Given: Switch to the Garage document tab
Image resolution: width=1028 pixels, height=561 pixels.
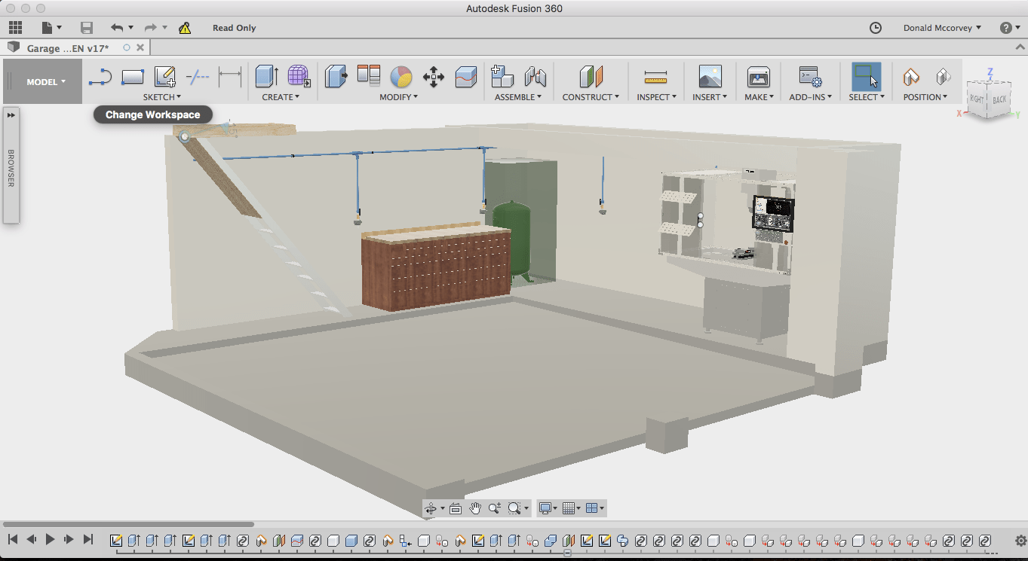Looking at the screenshot, I should [x=68, y=48].
